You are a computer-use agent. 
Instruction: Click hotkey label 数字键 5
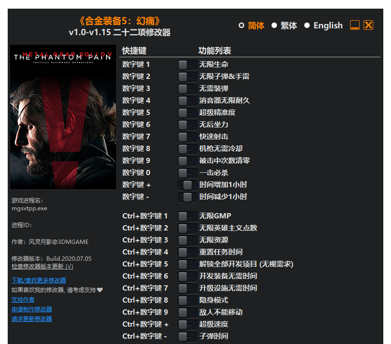click(136, 113)
